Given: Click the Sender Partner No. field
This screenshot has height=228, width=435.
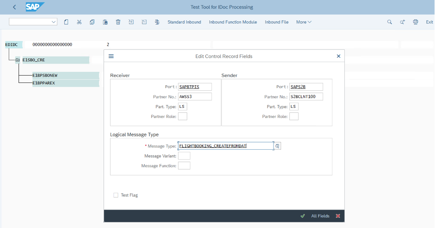Looking at the screenshot, I should coord(306,96).
